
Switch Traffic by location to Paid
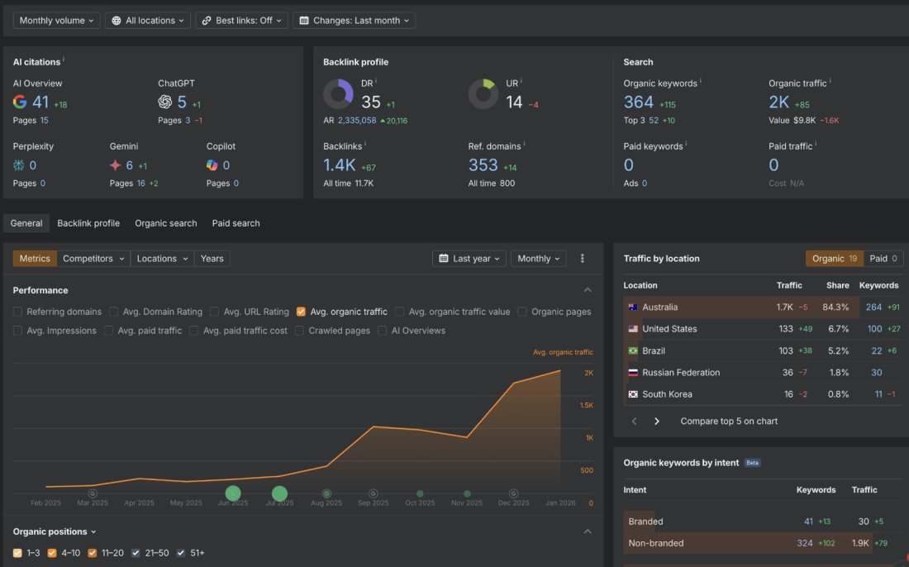point(882,258)
